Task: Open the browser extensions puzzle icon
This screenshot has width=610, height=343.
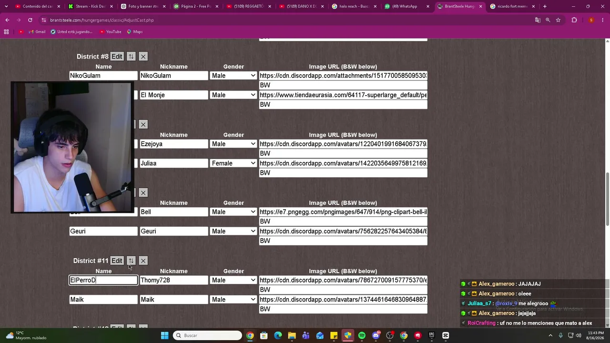Action: tap(574, 20)
